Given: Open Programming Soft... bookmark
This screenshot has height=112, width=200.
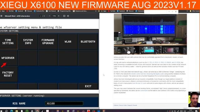Looking at the screenshot, I should coord(64,11).
